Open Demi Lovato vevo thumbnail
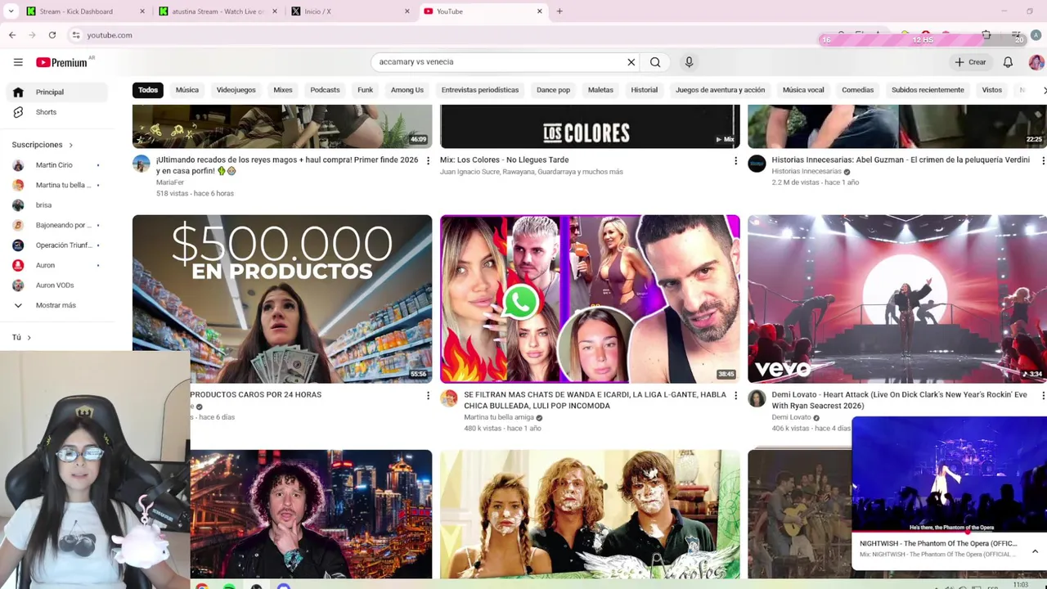This screenshot has height=589, width=1047. coord(897,299)
